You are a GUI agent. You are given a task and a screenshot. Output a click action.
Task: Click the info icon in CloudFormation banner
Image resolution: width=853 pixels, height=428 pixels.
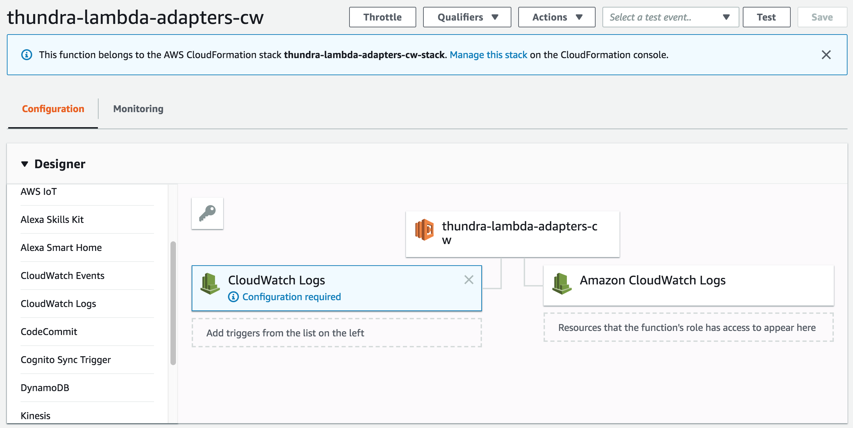[27, 55]
